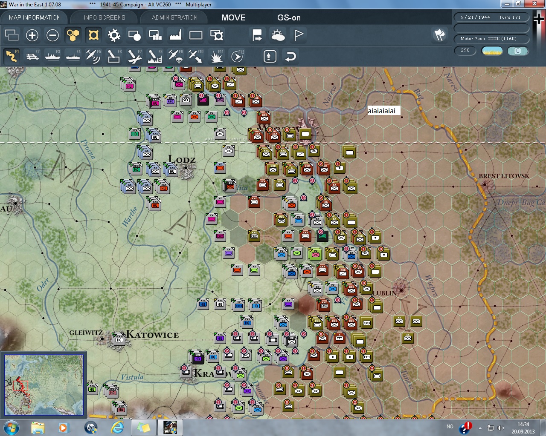The width and height of the screenshot is (546, 436).
Task: Select the F7 bomb airfield mode
Action: 134,56
